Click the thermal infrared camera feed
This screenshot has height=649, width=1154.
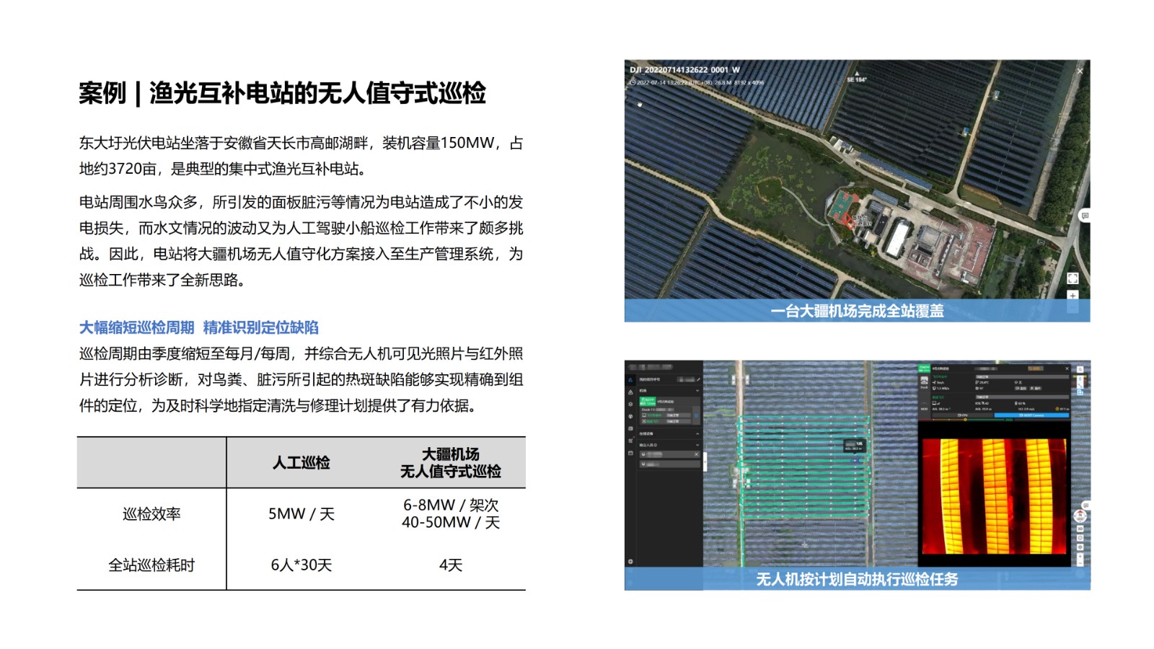tap(994, 496)
